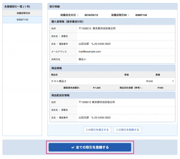The image size is (180, 159).
Task: Click the 単価 column header
Action: click(x=126, y=75)
